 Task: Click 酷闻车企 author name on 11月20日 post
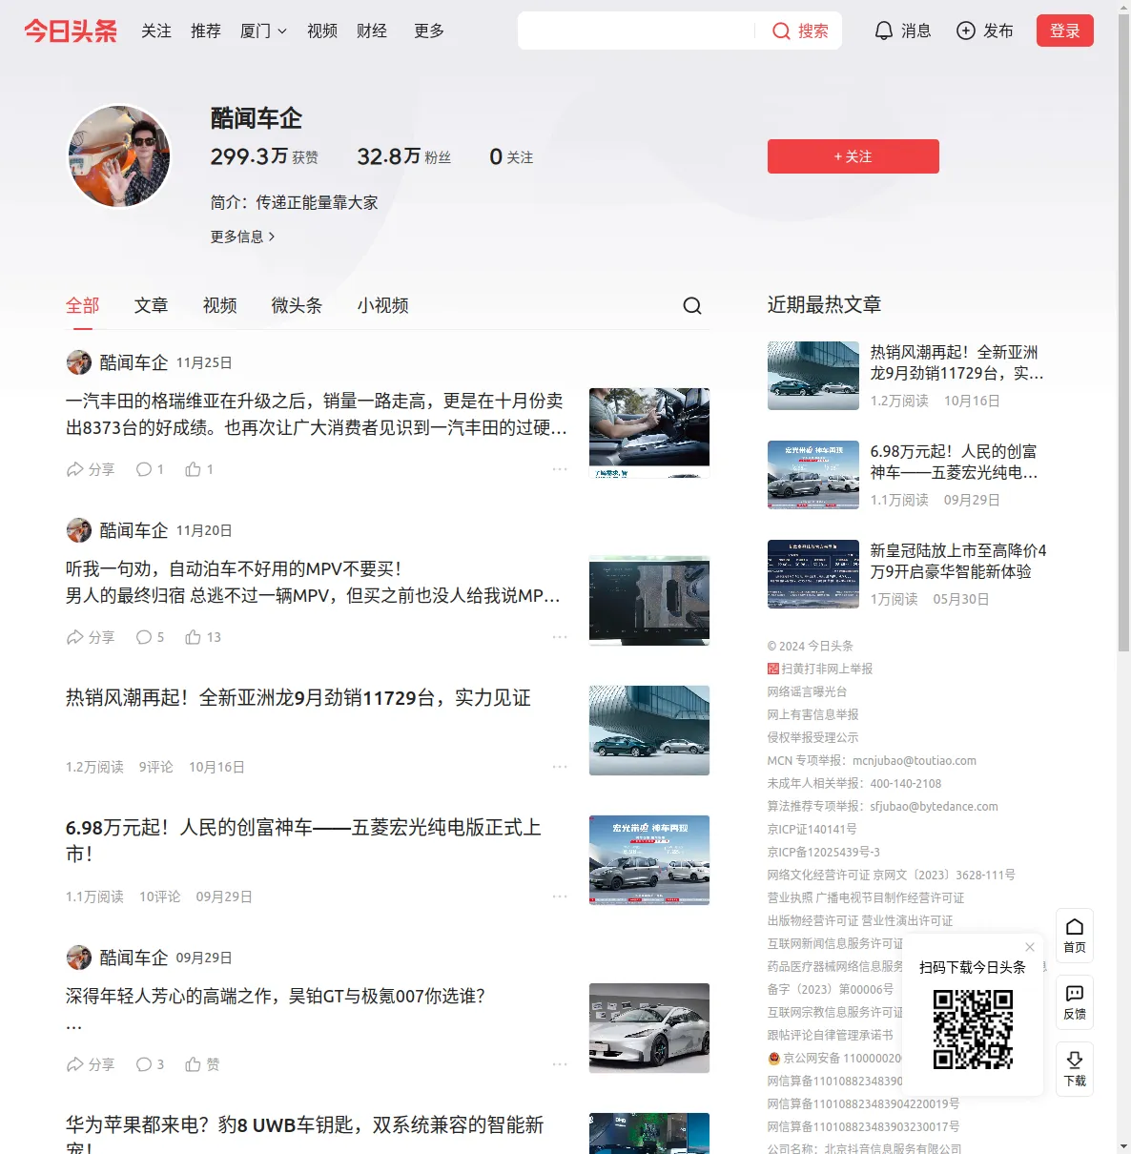pos(134,530)
